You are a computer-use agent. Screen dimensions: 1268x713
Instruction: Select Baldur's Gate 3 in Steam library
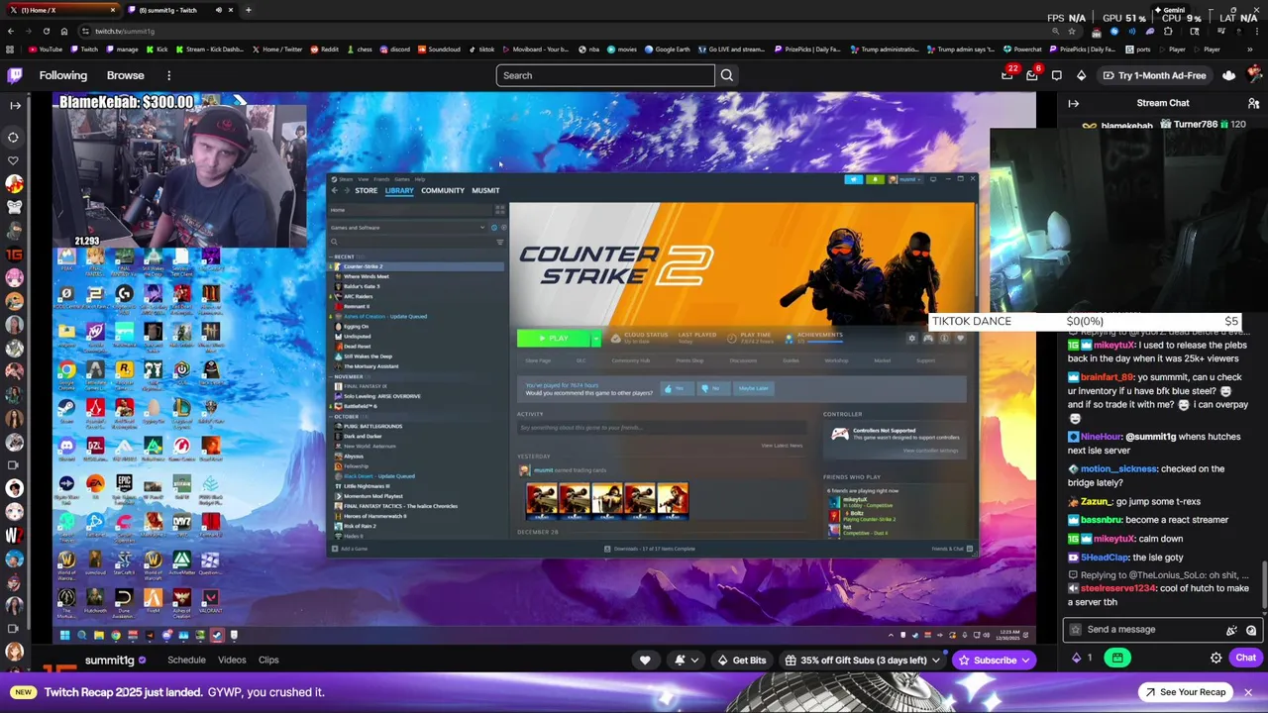[361, 286]
